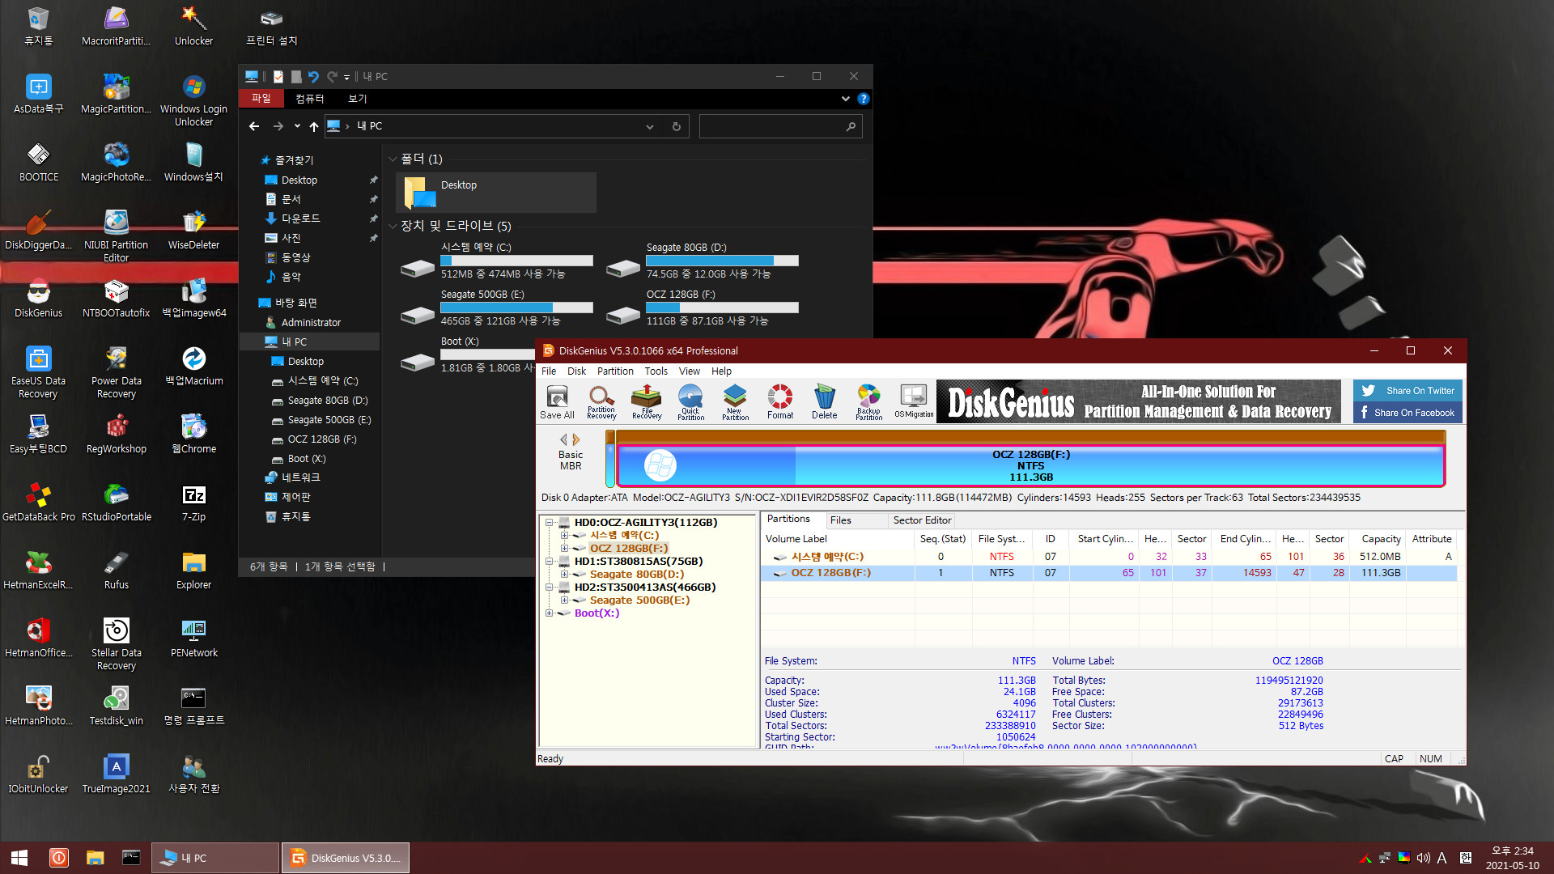This screenshot has width=1554, height=874.
Task: Click the Delete partition toolbar icon
Action: coord(824,401)
